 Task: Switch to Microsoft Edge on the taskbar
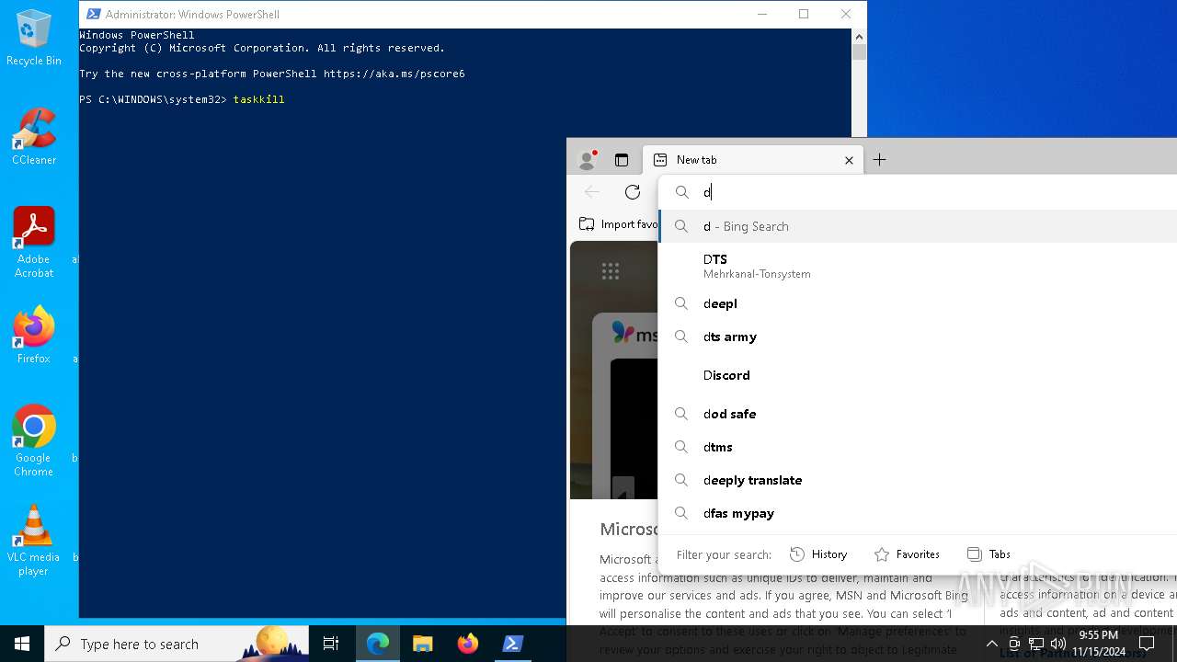coord(378,644)
